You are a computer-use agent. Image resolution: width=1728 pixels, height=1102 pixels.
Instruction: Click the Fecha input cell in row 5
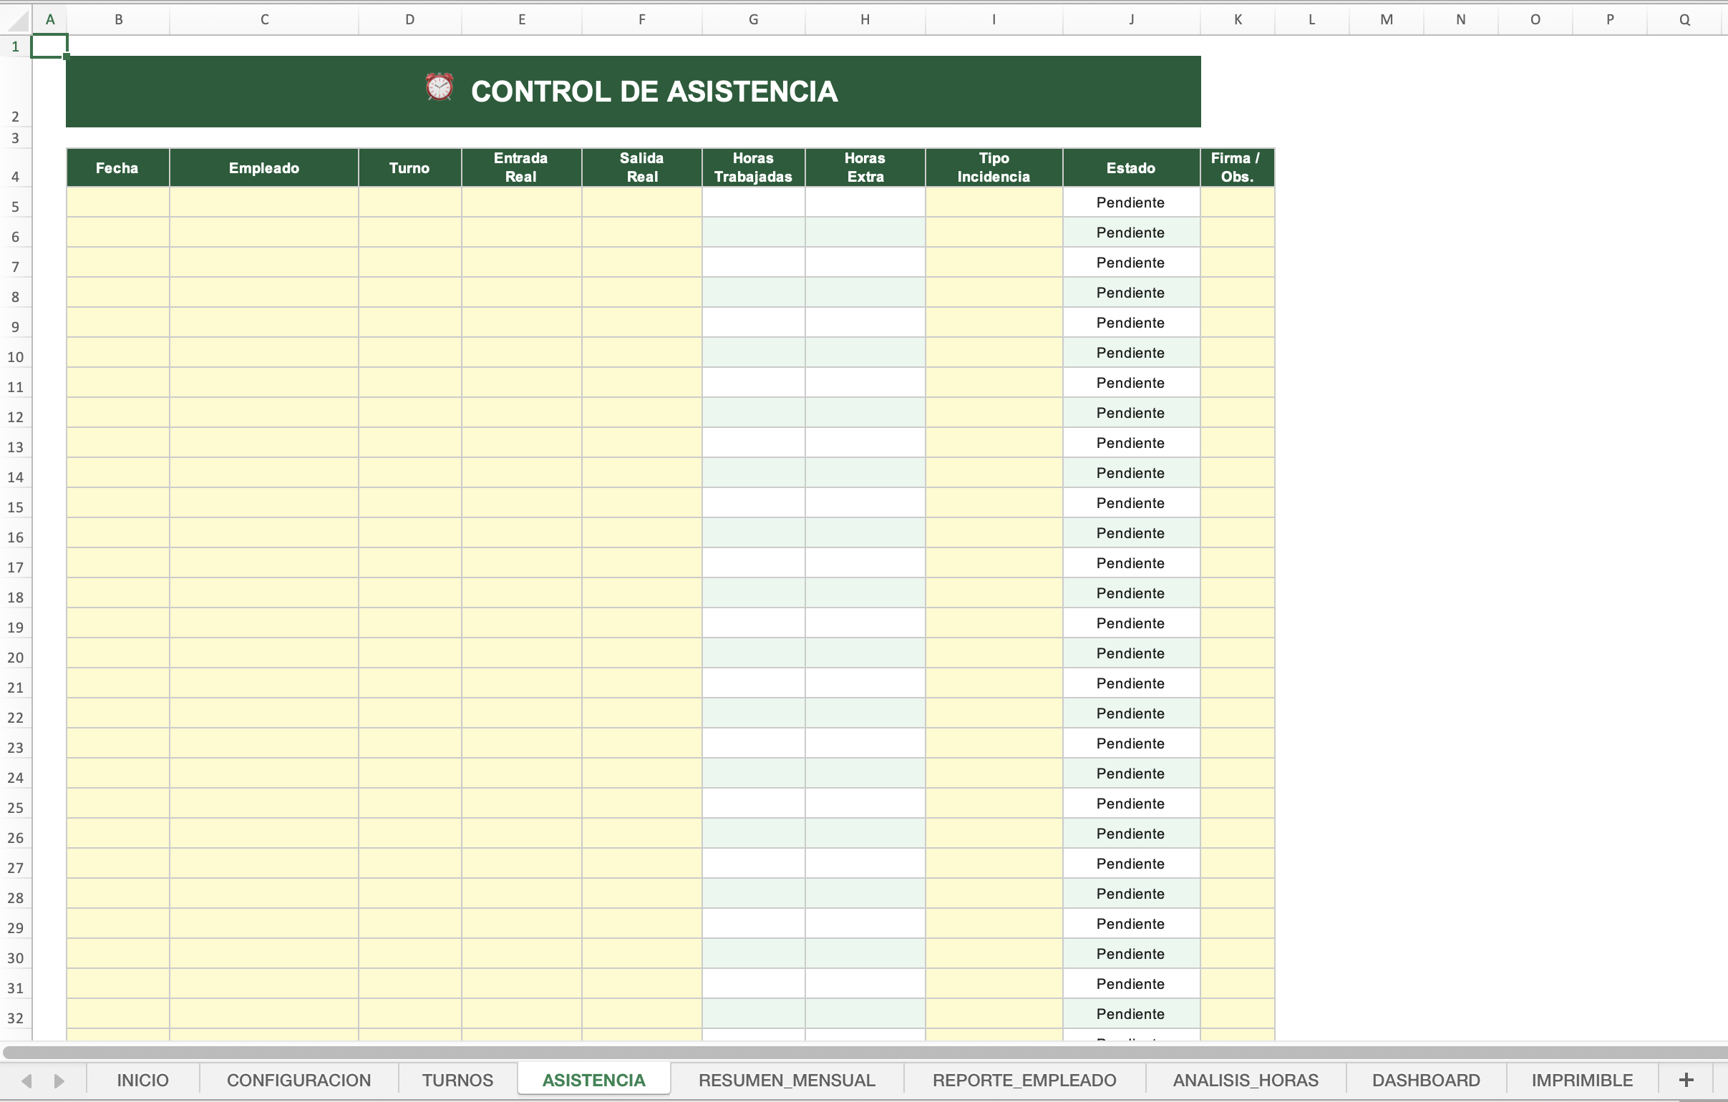(117, 203)
